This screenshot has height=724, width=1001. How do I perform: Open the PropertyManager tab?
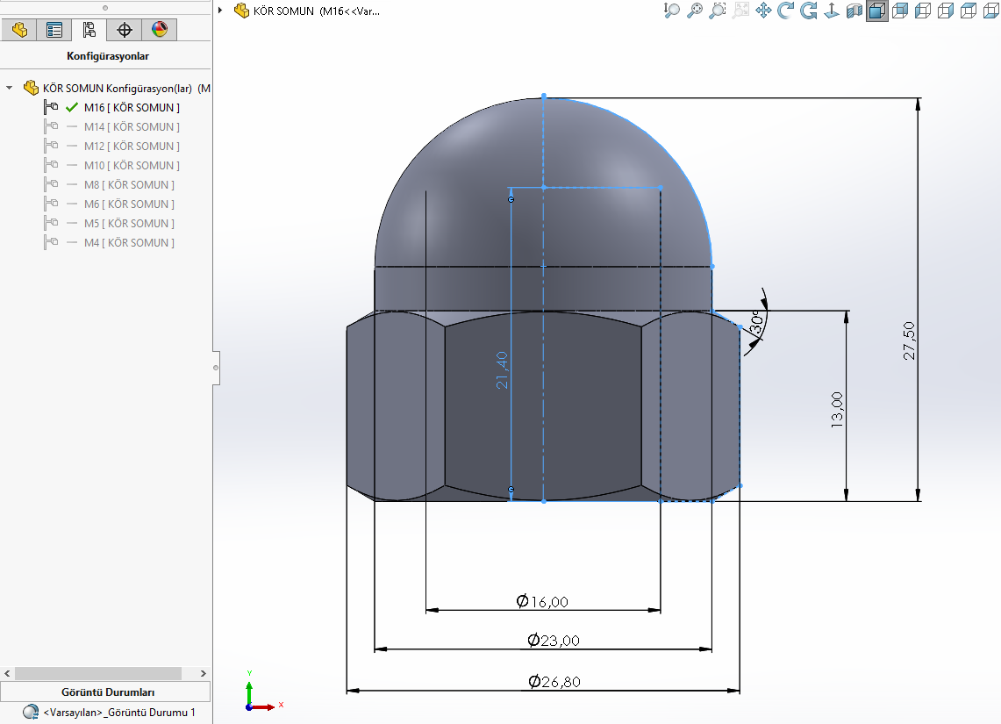coord(54,30)
